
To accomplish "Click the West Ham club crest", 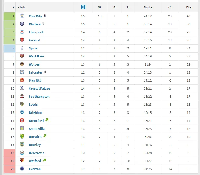I will tap(22, 56).
